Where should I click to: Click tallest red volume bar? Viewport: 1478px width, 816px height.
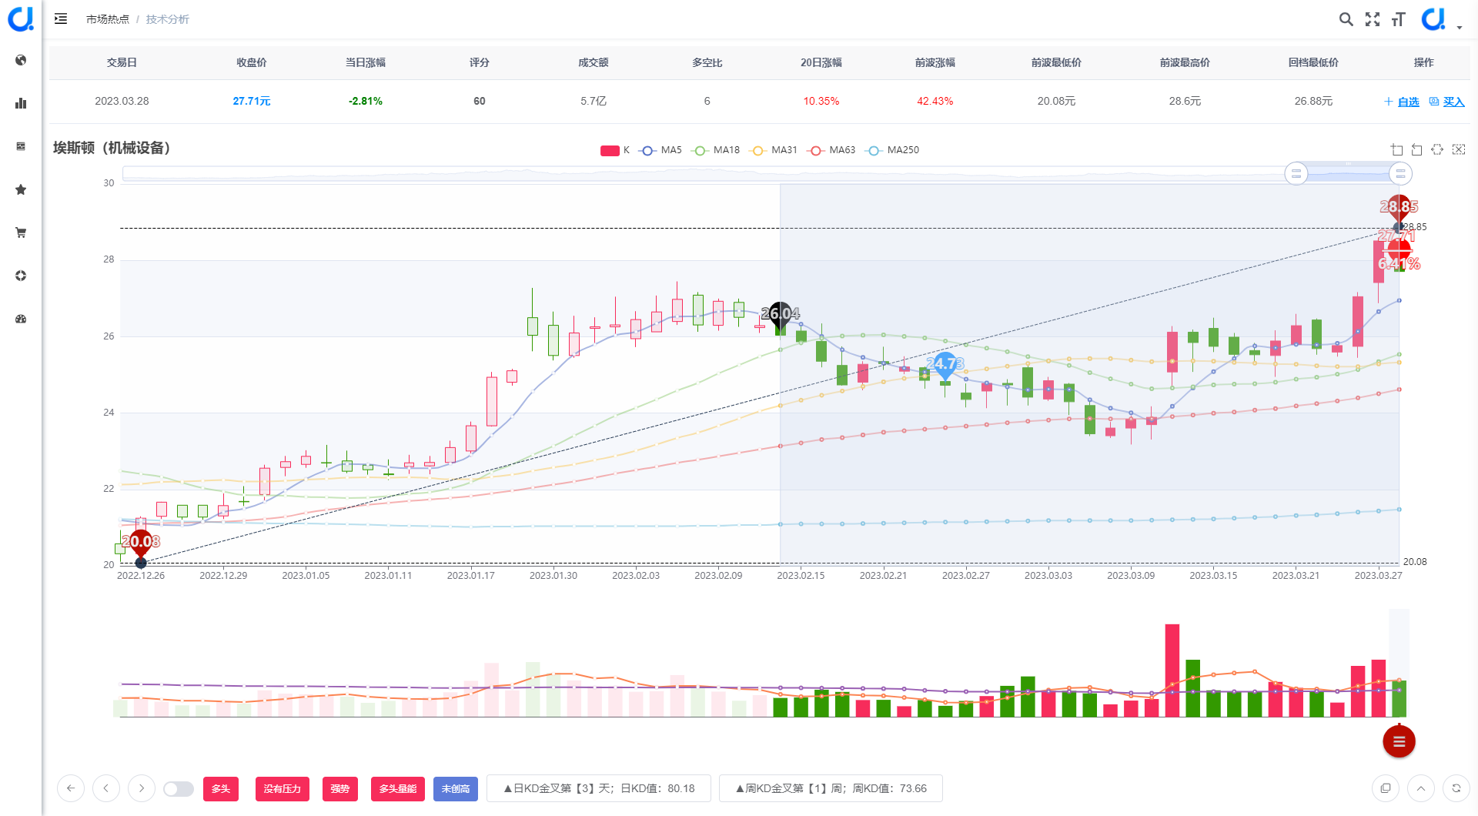click(1172, 671)
